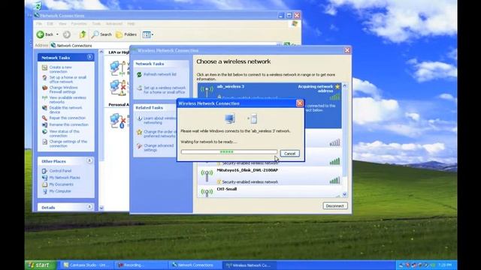
Task: Expand the Details panel
Action: tap(89, 207)
